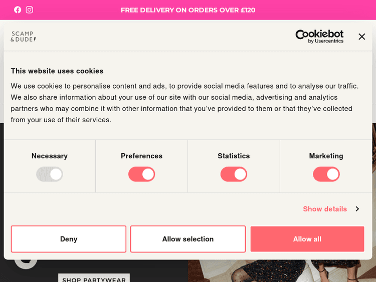Image resolution: width=376 pixels, height=282 pixels.
Task: Open the Facebook page icon
Action: coord(18,10)
